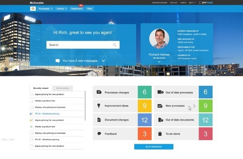Click the Out of date documents icon
243x159 pixels.
point(160,120)
